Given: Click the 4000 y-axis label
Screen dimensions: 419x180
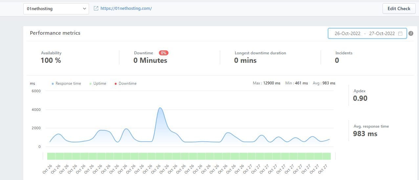Looking at the screenshot, I should click(x=36, y=110).
